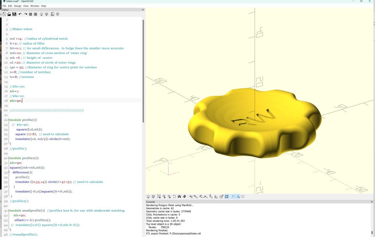
Task: Undo the last edit in editor toolbar
Action: click(20, 14)
